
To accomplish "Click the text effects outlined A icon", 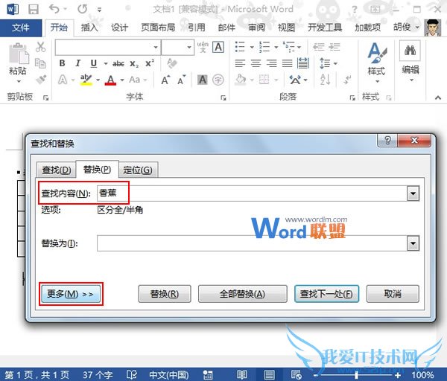I will [63, 80].
